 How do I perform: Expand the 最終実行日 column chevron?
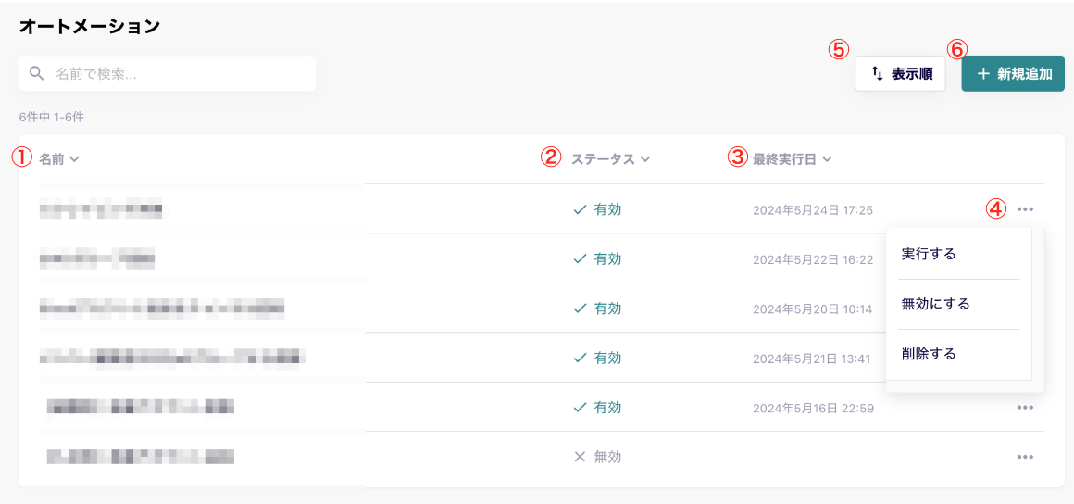tap(827, 159)
